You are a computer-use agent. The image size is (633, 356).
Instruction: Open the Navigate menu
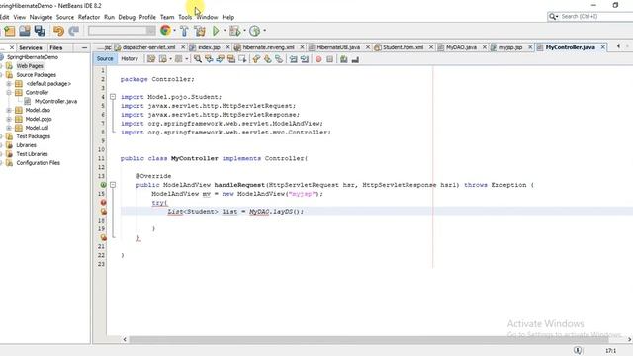pyautogui.click(x=41, y=17)
